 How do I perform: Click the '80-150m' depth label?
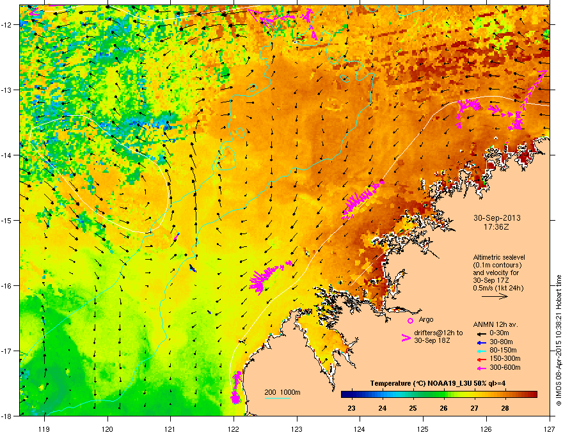503,351
